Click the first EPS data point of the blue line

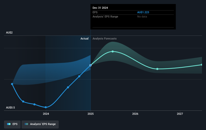click(x=12, y=84)
